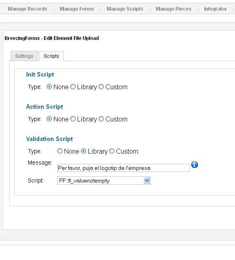This screenshot has height=260, width=235.
Task: Choose Library for Init Script type
Action: tap(73, 87)
